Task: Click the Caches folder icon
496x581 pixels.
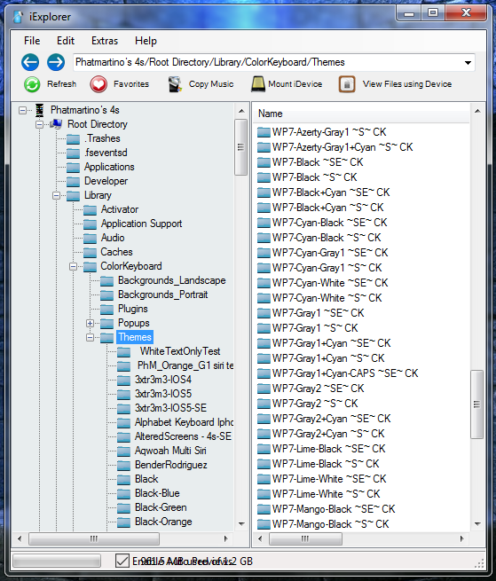Action: (x=90, y=252)
